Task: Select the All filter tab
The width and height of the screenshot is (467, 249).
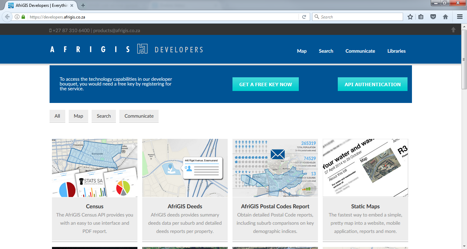Action: (57, 116)
